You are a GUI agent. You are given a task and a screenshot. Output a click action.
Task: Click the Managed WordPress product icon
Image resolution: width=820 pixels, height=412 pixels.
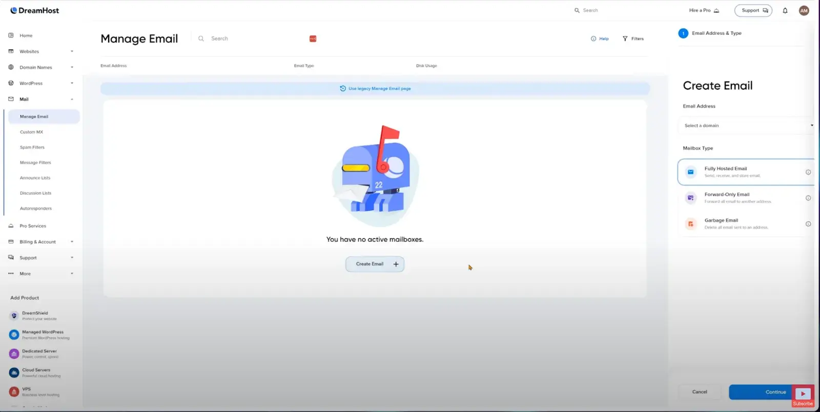14,335
